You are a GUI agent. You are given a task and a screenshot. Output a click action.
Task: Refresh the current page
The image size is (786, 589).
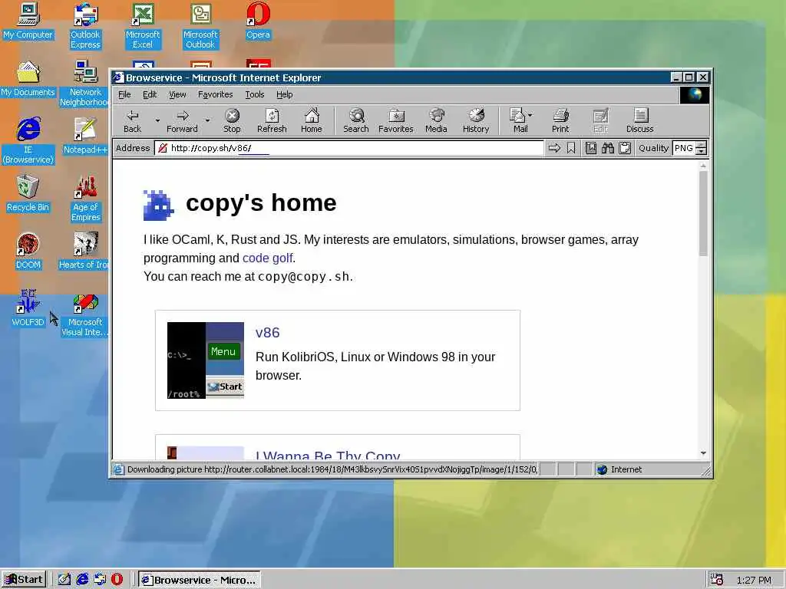tap(272, 120)
